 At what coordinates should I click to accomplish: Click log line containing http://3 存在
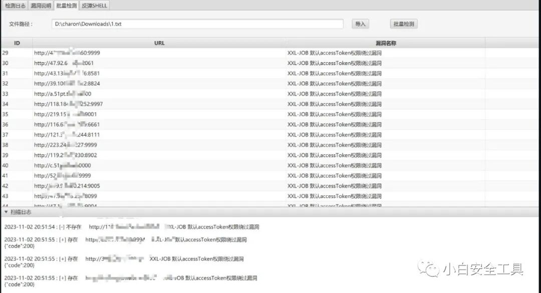click(x=124, y=259)
